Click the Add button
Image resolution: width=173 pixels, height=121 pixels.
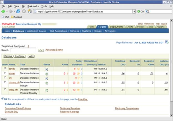(x=31, y=56)
